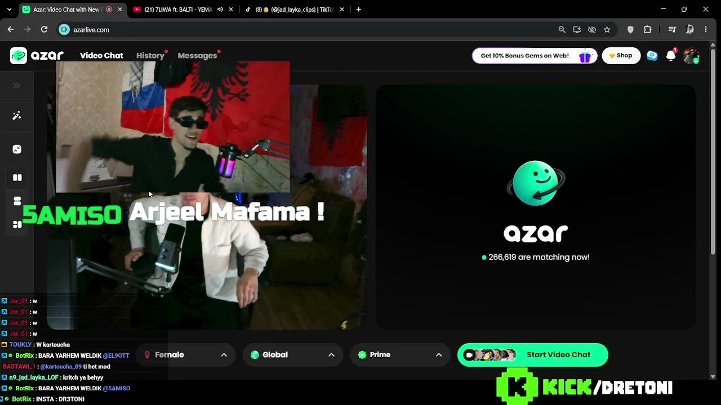Image resolution: width=721 pixels, height=405 pixels.
Task: Click the zoom magnifier icon in address bar
Action: click(562, 30)
